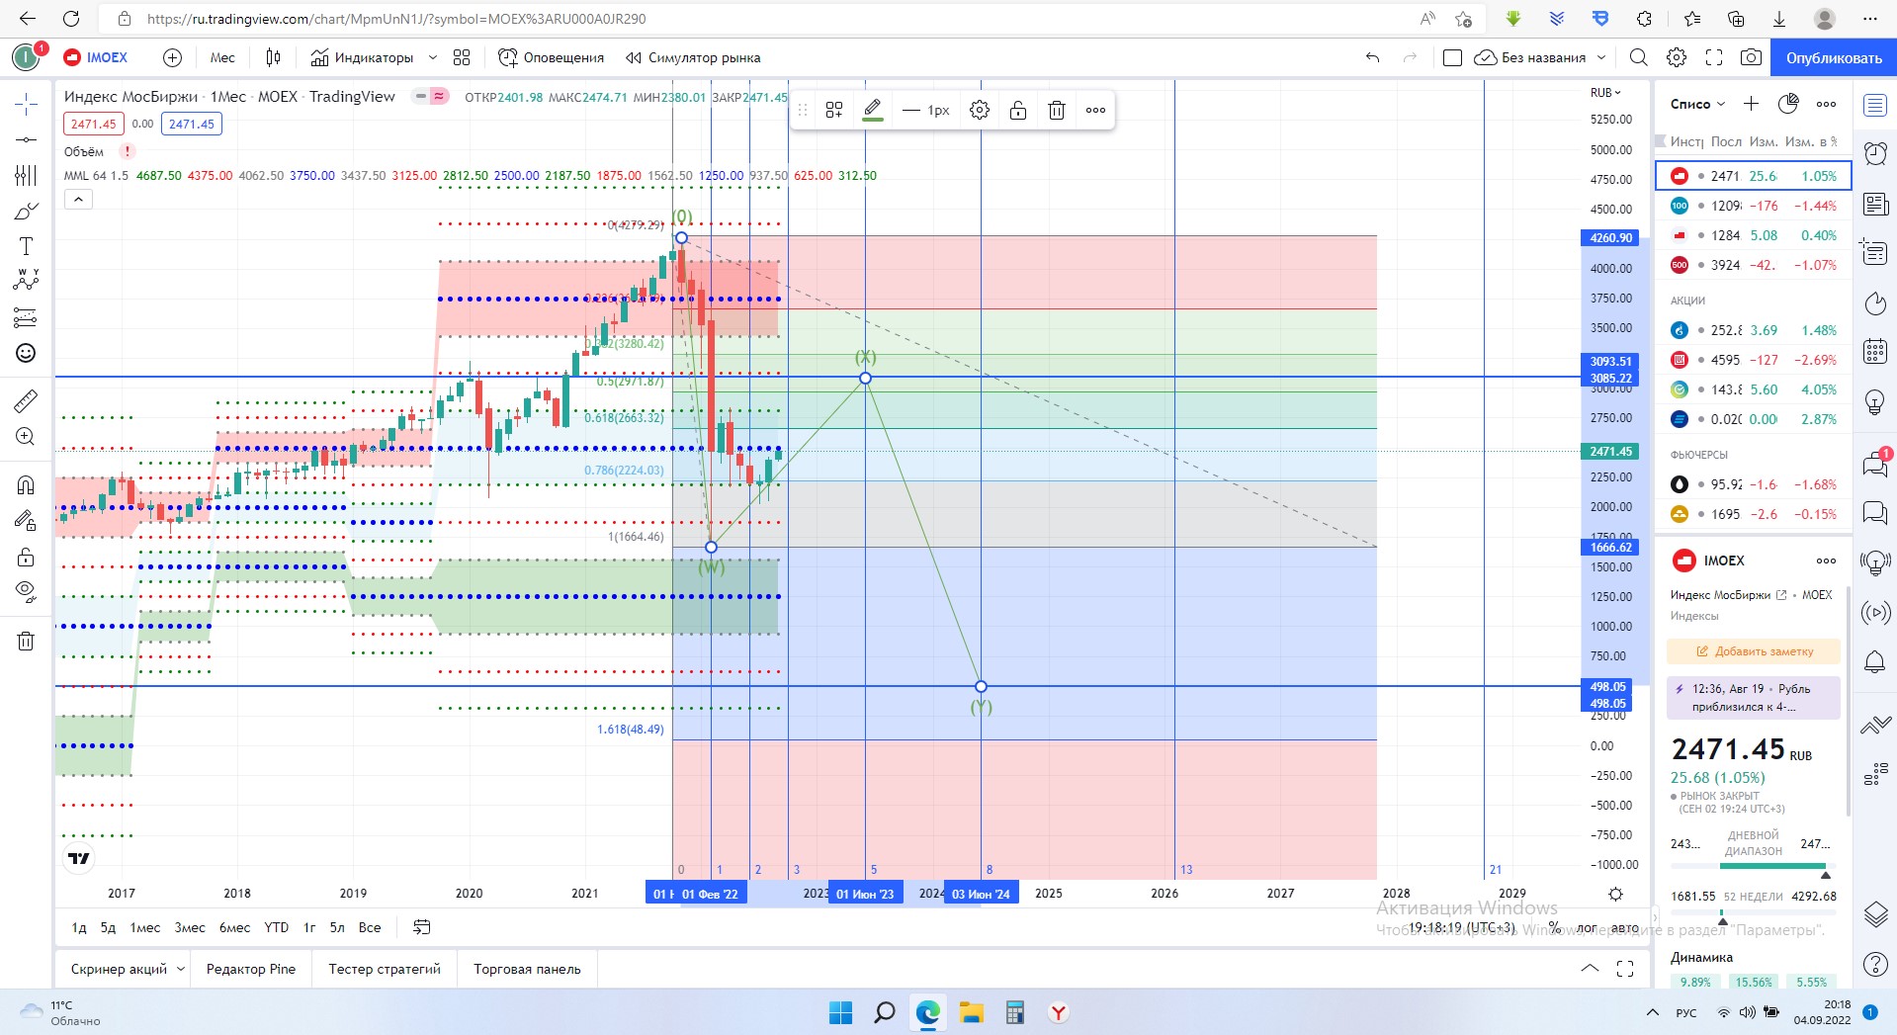This screenshot has height=1035, width=1897.
Task: Choose the layout setup square icon
Action: click(1452, 57)
